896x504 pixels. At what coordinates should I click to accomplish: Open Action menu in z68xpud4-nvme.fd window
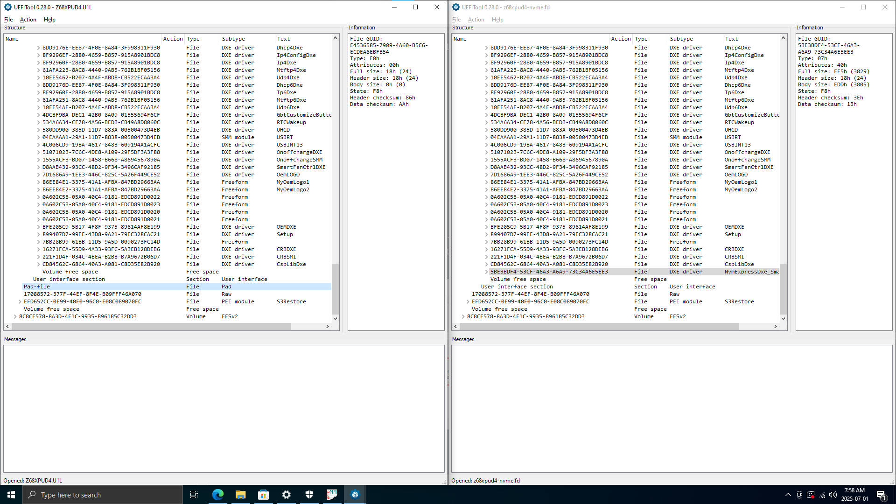[x=476, y=20]
